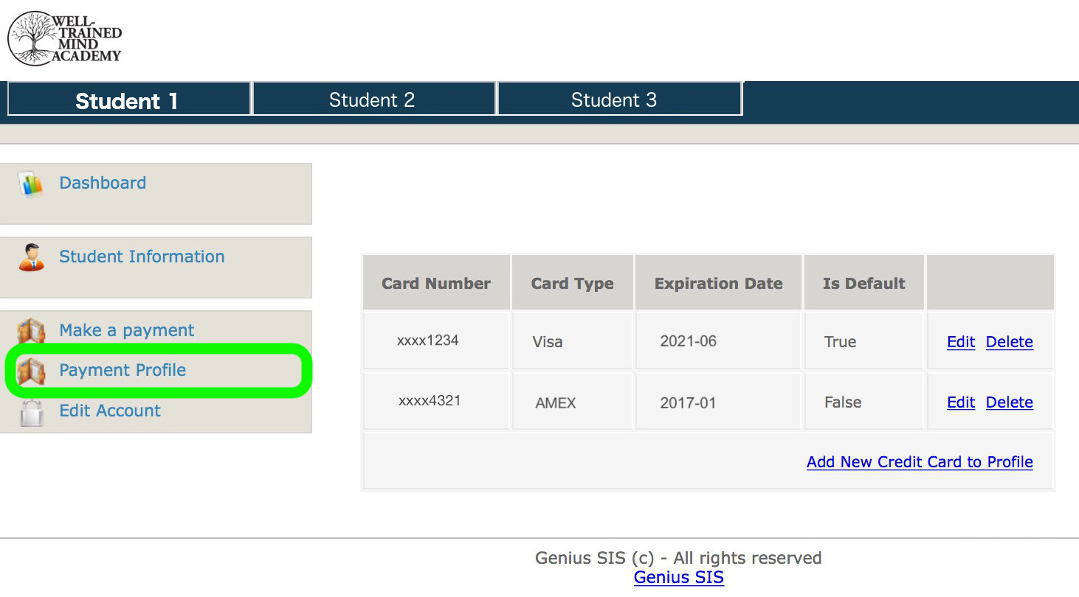Delete the Visa card ending 1234
The image size is (1079, 597).
coord(1009,342)
